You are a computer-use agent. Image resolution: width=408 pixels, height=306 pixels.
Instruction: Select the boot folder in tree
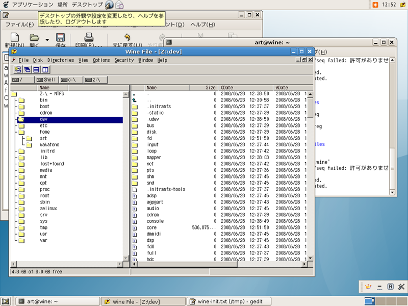pyautogui.click(x=44, y=107)
